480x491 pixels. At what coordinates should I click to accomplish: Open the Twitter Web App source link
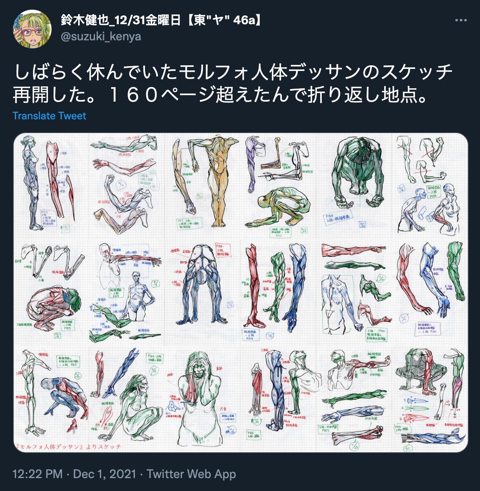(x=191, y=474)
